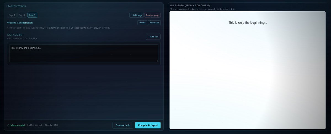Click the preview text 'This is only the beginning...'

tap(248, 23)
